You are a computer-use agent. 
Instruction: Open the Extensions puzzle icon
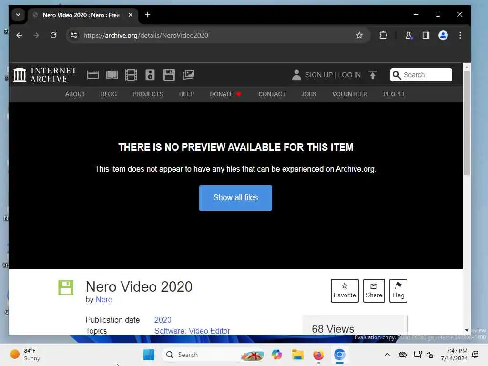[384, 35]
